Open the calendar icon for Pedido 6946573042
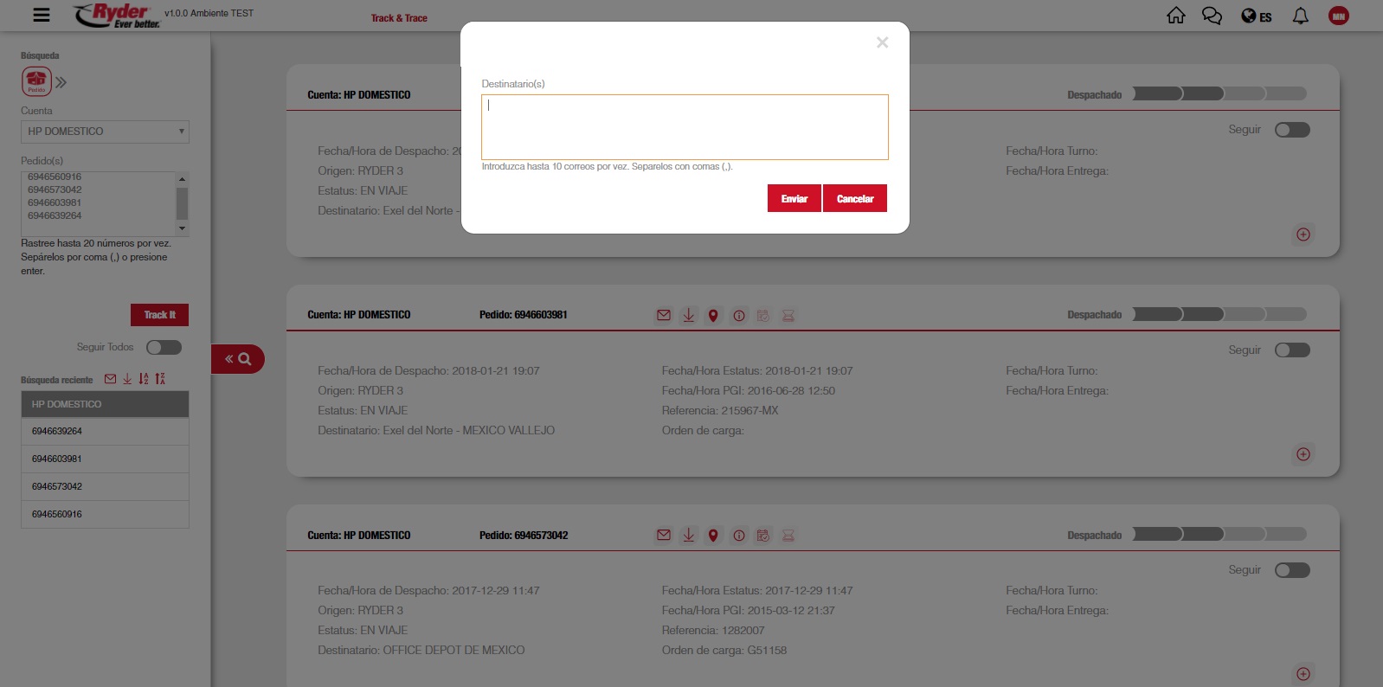Screen dimensions: 1383x687 763,536
